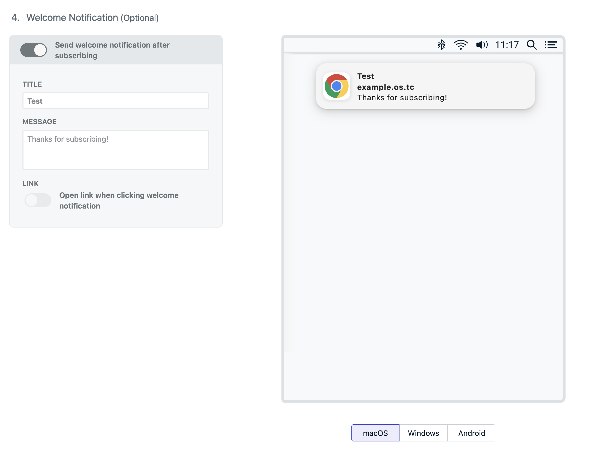Click the Bluetooth icon in preview menu bar
This screenshot has width=612, height=454.
coord(441,45)
